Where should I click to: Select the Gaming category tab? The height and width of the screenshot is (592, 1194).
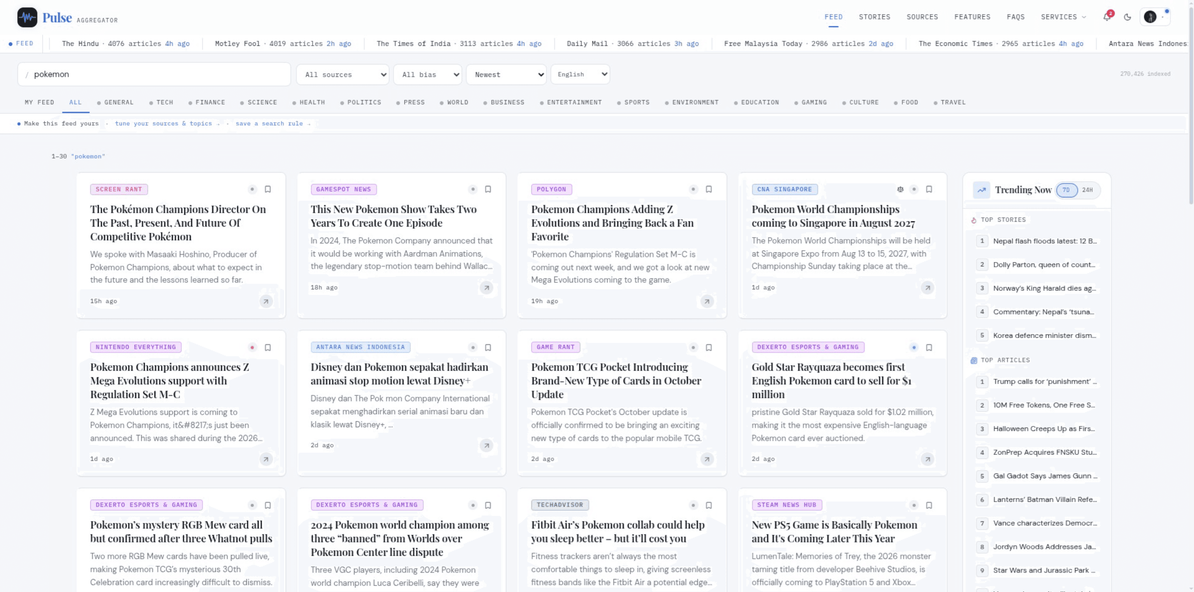[x=811, y=102]
